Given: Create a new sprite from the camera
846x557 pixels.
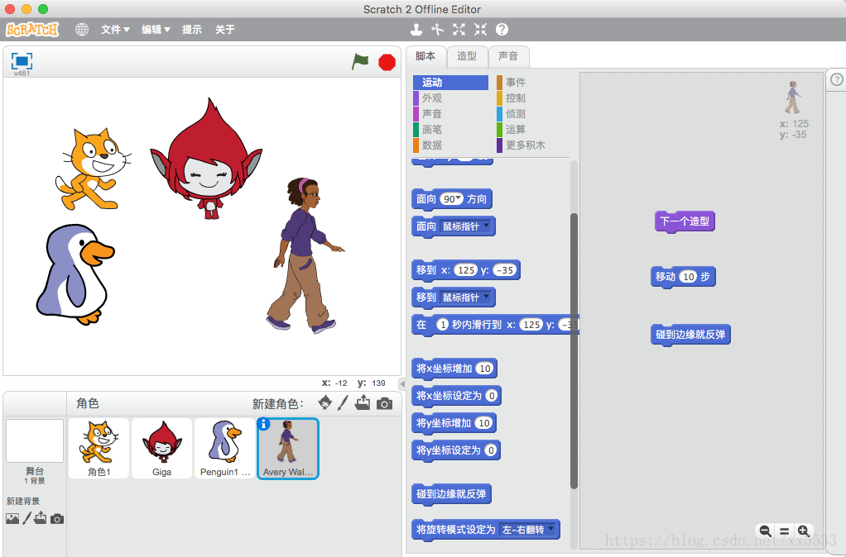Looking at the screenshot, I should coord(384,403).
